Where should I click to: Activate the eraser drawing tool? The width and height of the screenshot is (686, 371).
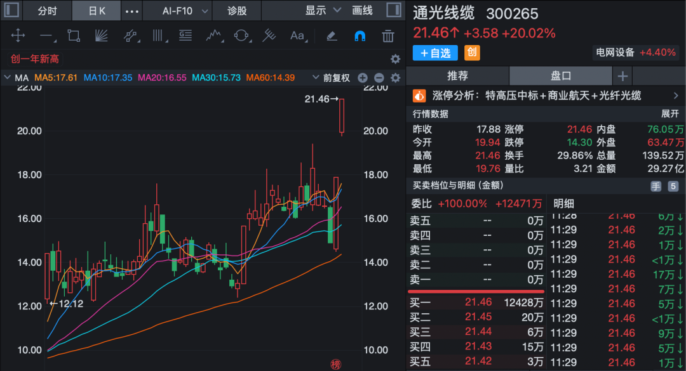click(x=331, y=36)
